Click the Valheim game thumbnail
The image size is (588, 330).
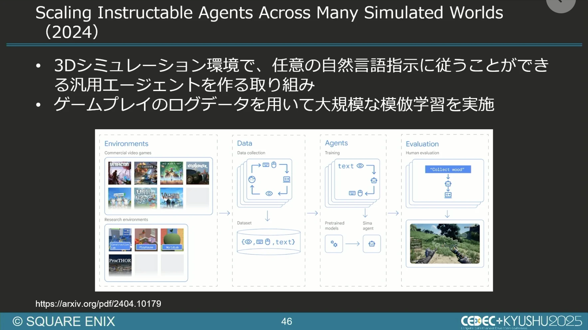coord(171,198)
